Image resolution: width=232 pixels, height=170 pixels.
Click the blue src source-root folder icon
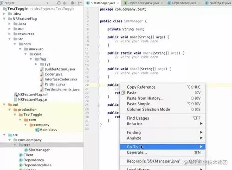(x=10, y=135)
